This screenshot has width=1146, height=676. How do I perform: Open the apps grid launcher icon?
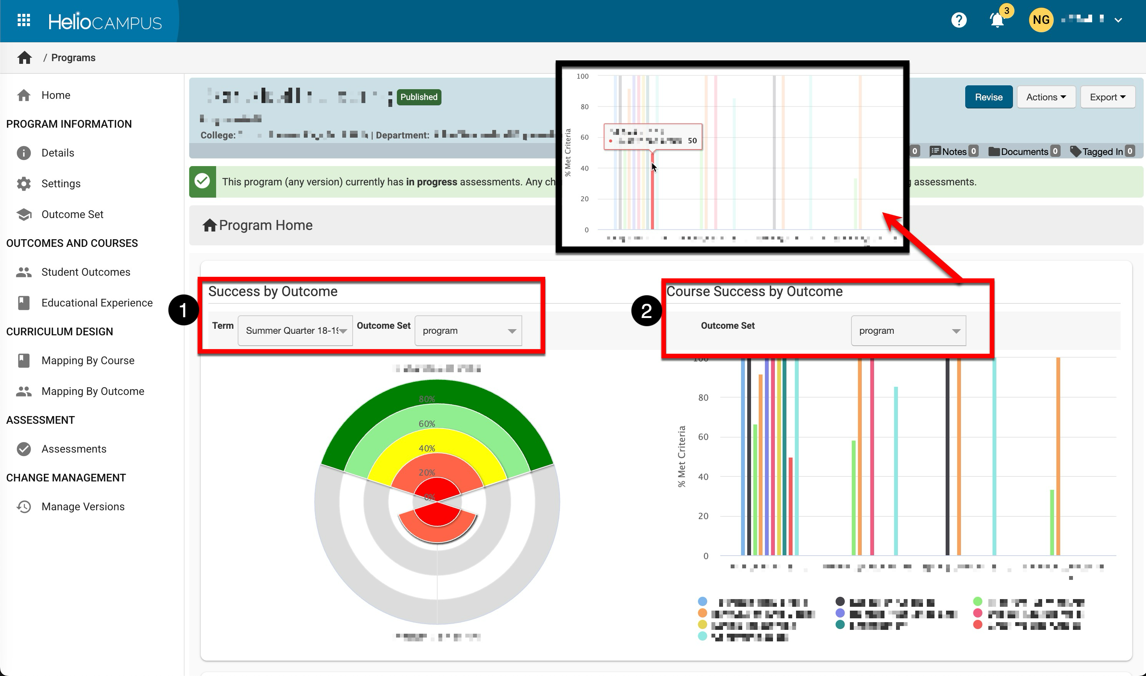24,20
